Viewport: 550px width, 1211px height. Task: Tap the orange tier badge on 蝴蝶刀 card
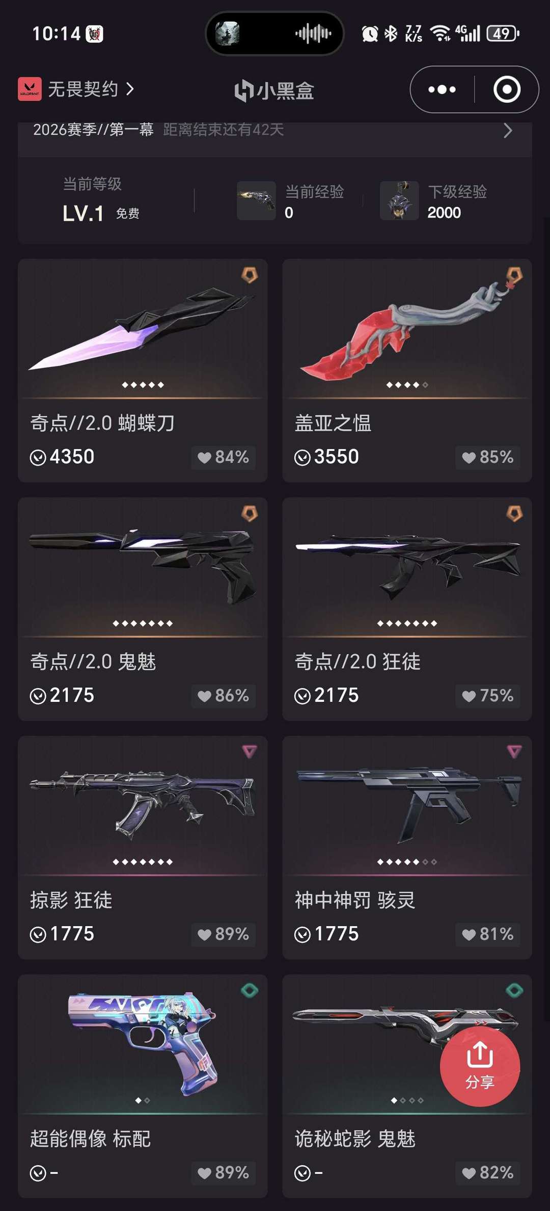click(x=250, y=275)
